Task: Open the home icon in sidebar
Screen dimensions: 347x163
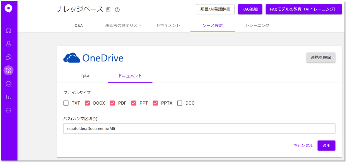Action: click(8, 30)
